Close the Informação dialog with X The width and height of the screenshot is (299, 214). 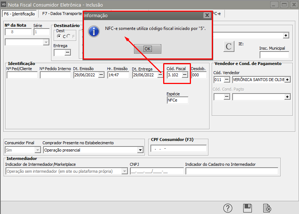(207, 15)
